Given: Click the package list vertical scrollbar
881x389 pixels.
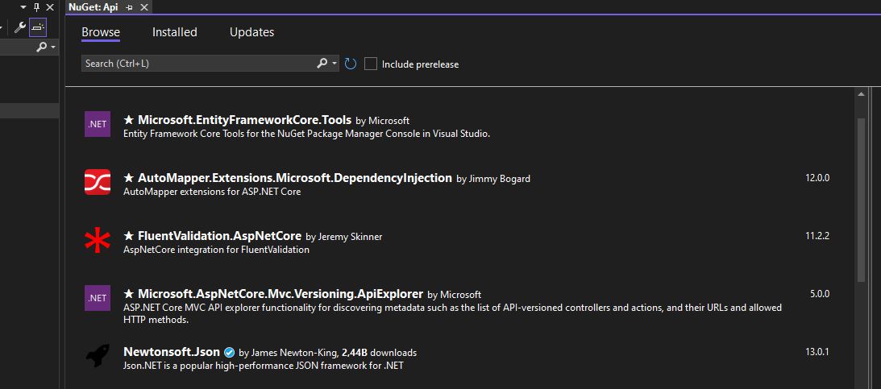Looking at the screenshot, I should pyautogui.click(x=861, y=201).
